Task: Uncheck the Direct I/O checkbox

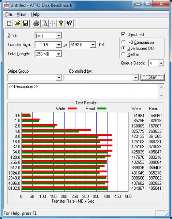Action: [x=123, y=34]
